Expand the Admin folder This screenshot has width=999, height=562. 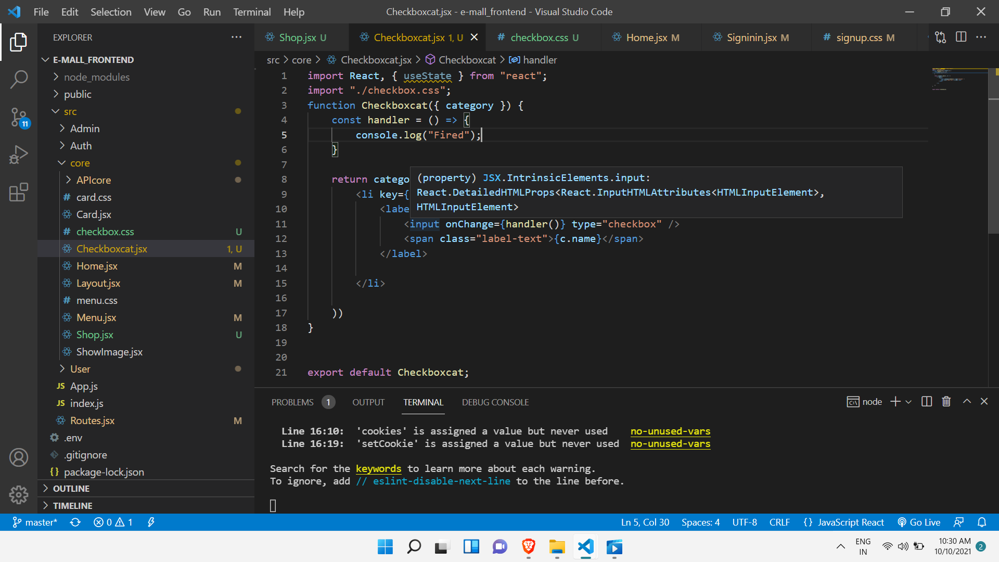pyautogui.click(x=146, y=129)
